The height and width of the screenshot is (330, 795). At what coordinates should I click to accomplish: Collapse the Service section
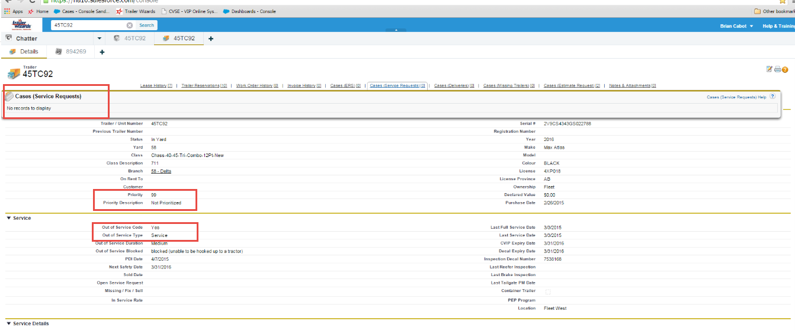pyautogui.click(x=9, y=218)
